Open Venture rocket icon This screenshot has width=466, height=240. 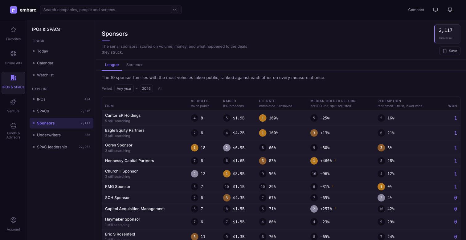click(x=13, y=102)
